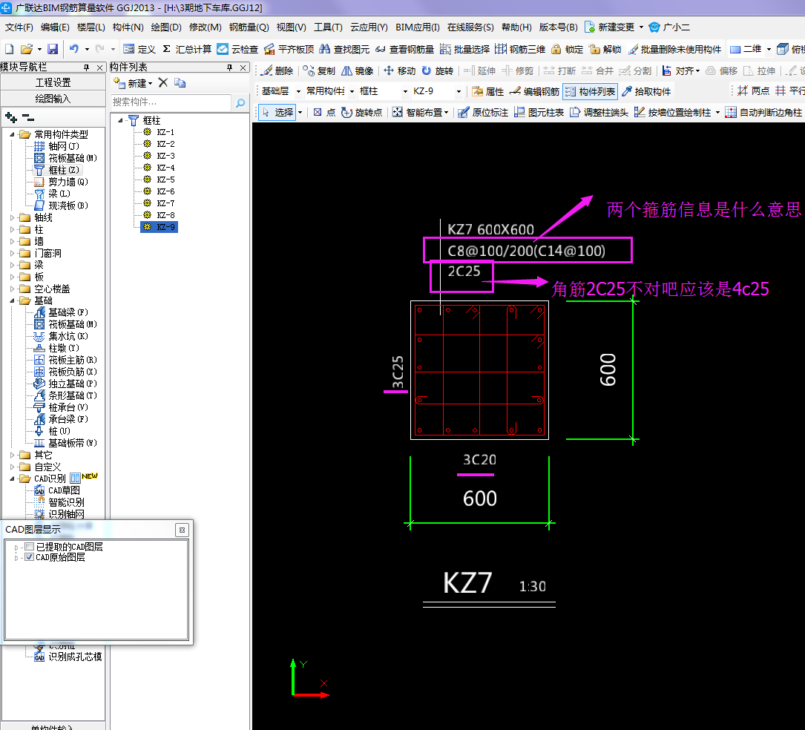Screen dimensions: 805x730
Task: Open 查找图元 binoculars tool
Action: pyautogui.click(x=344, y=49)
